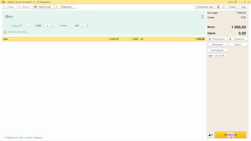Open Избранное favorites from the toolbar
251x141 pixels.
coord(65,7)
